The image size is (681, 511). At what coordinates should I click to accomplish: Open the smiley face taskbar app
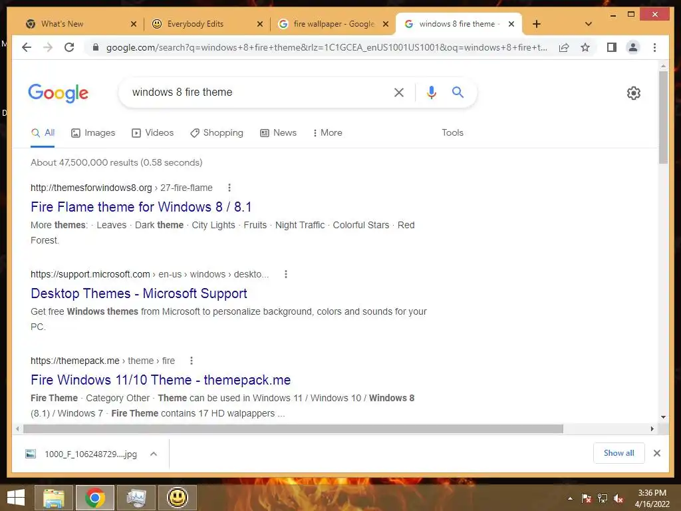click(x=177, y=498)
